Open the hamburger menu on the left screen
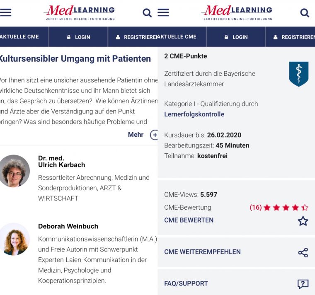Image resolution: width=315 pixels, height=295 pixels. point(5,12)
